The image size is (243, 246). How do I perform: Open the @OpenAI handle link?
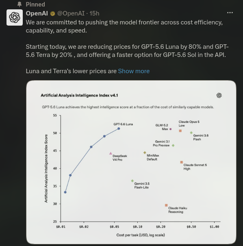click(71, 13)
